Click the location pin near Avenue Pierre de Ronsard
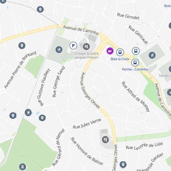 point(22,46)
